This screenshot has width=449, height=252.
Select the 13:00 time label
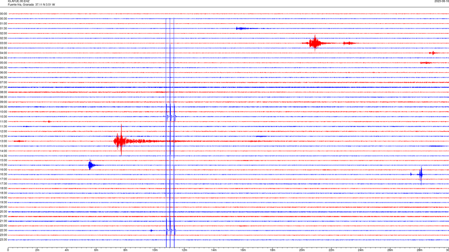3,141
